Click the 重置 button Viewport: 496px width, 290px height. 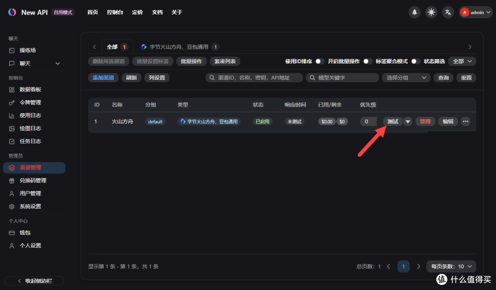(x=466, y=78)
